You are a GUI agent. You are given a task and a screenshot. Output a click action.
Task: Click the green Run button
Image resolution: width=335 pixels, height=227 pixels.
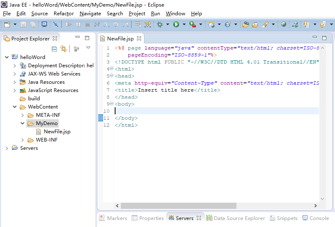coord(176,25)
